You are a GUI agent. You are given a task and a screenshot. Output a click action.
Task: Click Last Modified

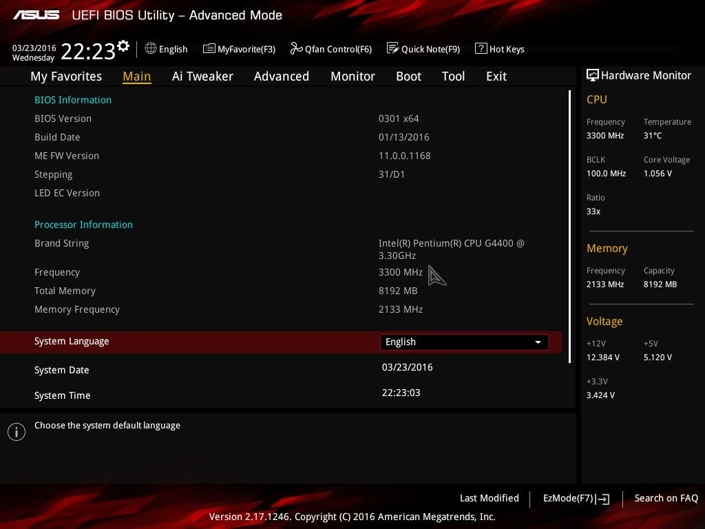pyautogui.click(x=490, y=498)
